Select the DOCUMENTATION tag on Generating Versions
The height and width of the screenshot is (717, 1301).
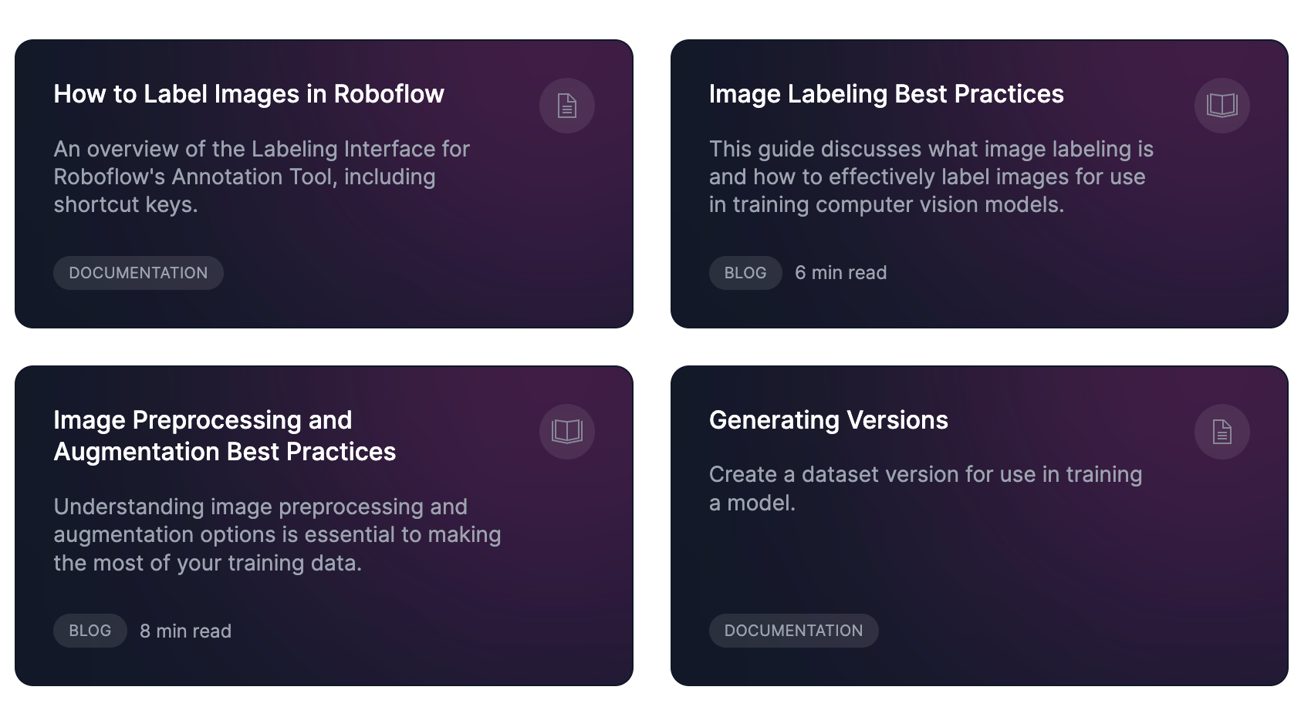click(x=793, y=630)
